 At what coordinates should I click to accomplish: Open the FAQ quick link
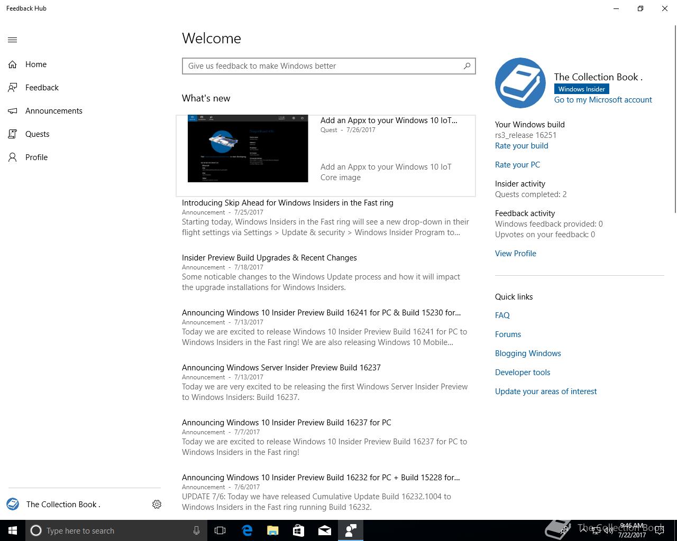coord(502,315)
